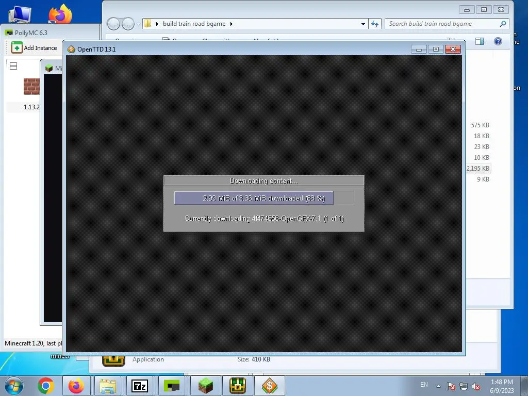Maximize the OpenTTD 13.1 window
Screen dimensions: 528x396
436,49
